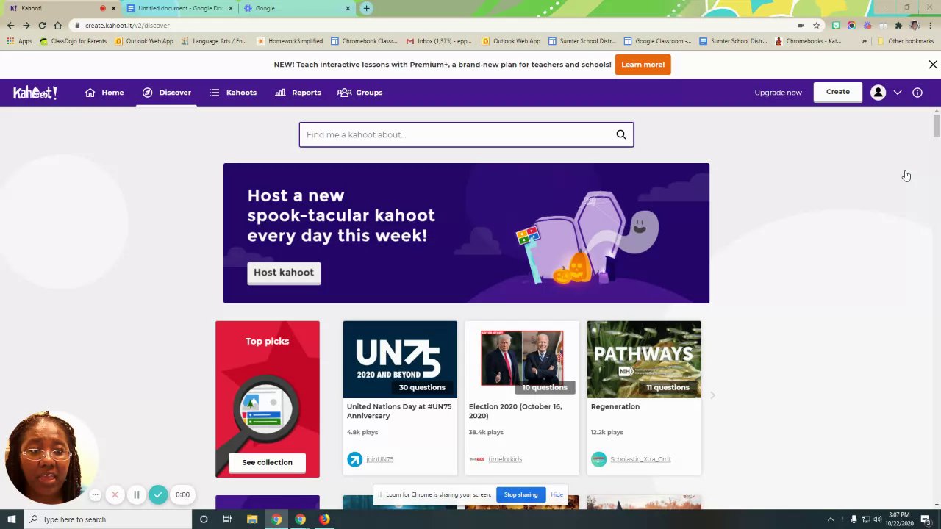This screenshot has width=941, height=529.
Task: Open the Election 2020 kahoot thumbnail
Action: pyautogui.click(x=522, y=359)
